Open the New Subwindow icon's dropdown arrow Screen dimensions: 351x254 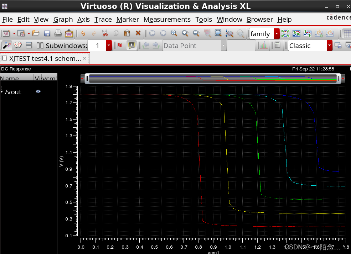tap(29, 33)
